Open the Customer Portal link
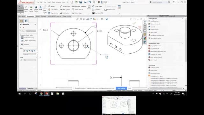204x115 pixels. (154, 68)
